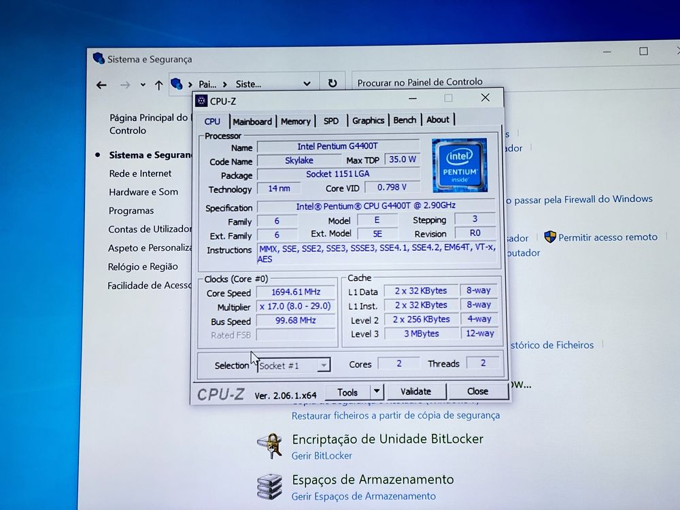Select the SPD tab in CPU-Z
Screen dimensions: 680x510
pos(331,120)
